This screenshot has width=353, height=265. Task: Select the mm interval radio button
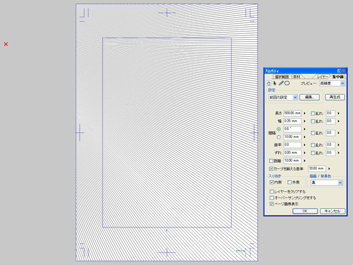coord(279,137)
